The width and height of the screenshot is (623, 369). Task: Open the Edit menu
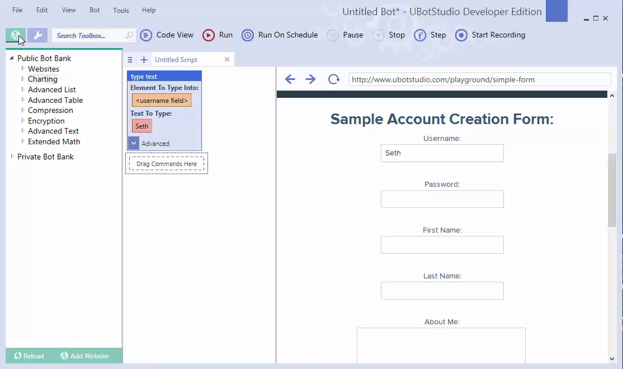pos(42,10)
